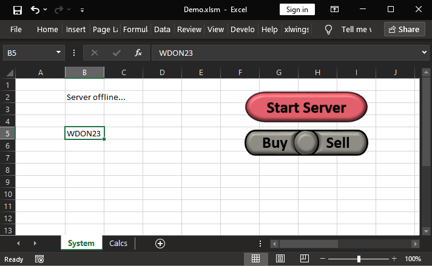Select column D header

pyautogui.click(x=162, y=73)
